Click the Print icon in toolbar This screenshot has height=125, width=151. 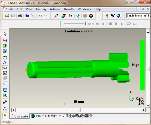point(20,16)
